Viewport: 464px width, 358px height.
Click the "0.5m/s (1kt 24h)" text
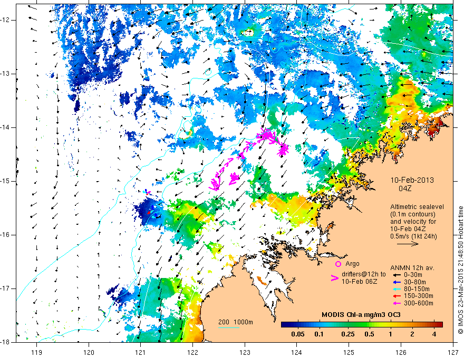413,236
